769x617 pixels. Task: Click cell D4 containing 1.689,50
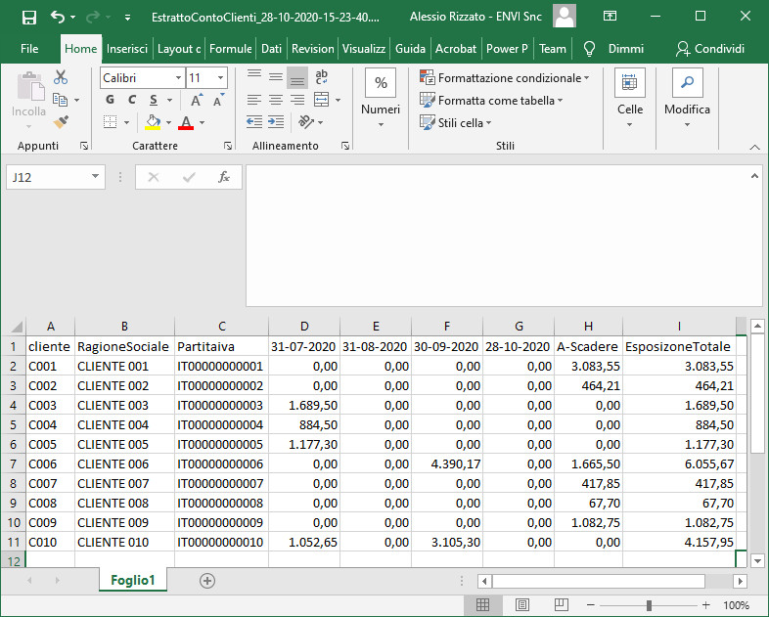304,405
